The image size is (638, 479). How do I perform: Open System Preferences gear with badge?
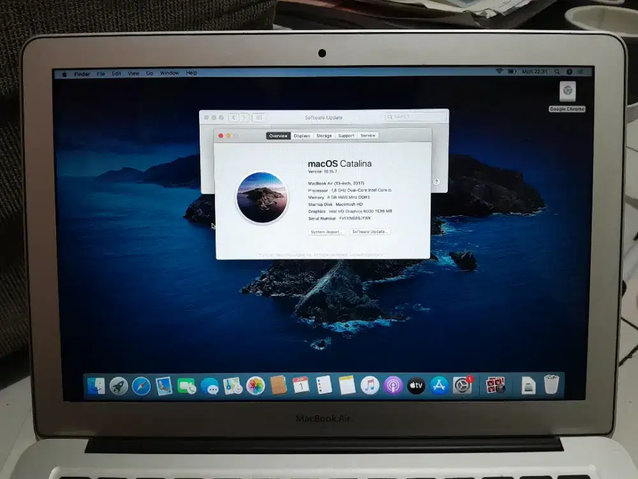tap(463, 385)
